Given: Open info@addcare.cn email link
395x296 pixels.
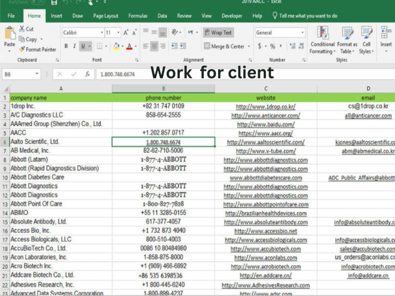Looking at the screenshot, I should pos(368,275).
